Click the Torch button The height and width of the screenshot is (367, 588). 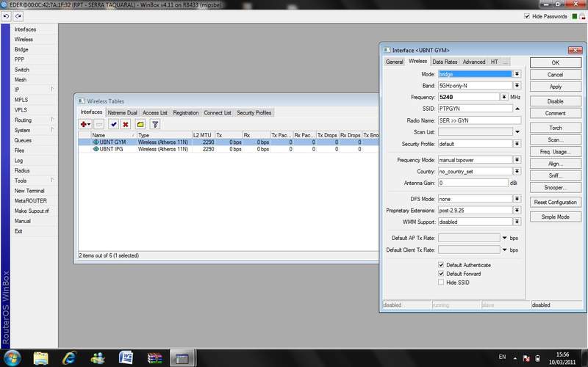[556, 128]
